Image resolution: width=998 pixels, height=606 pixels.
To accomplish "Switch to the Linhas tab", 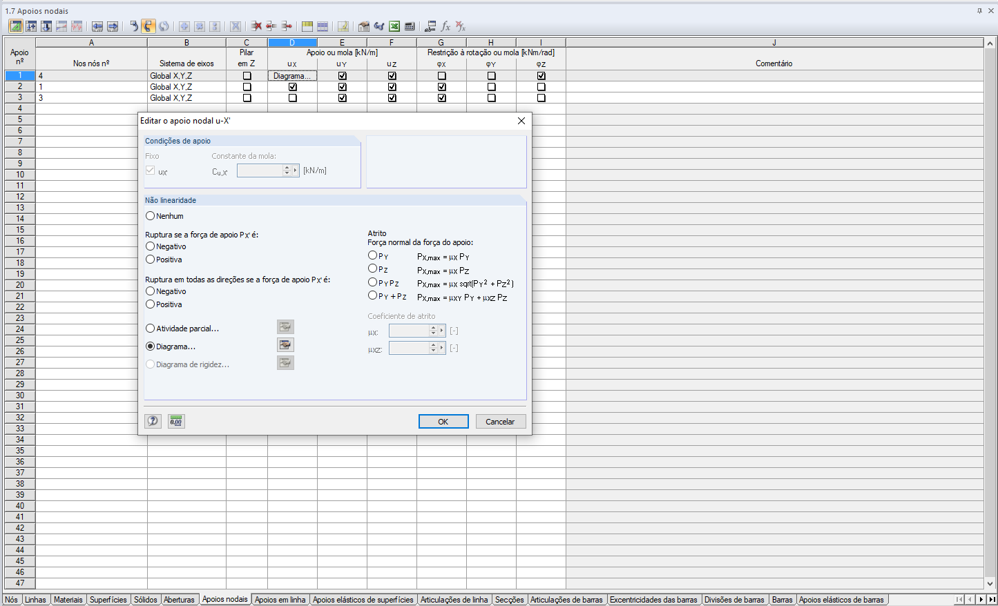I will [35, 600].
